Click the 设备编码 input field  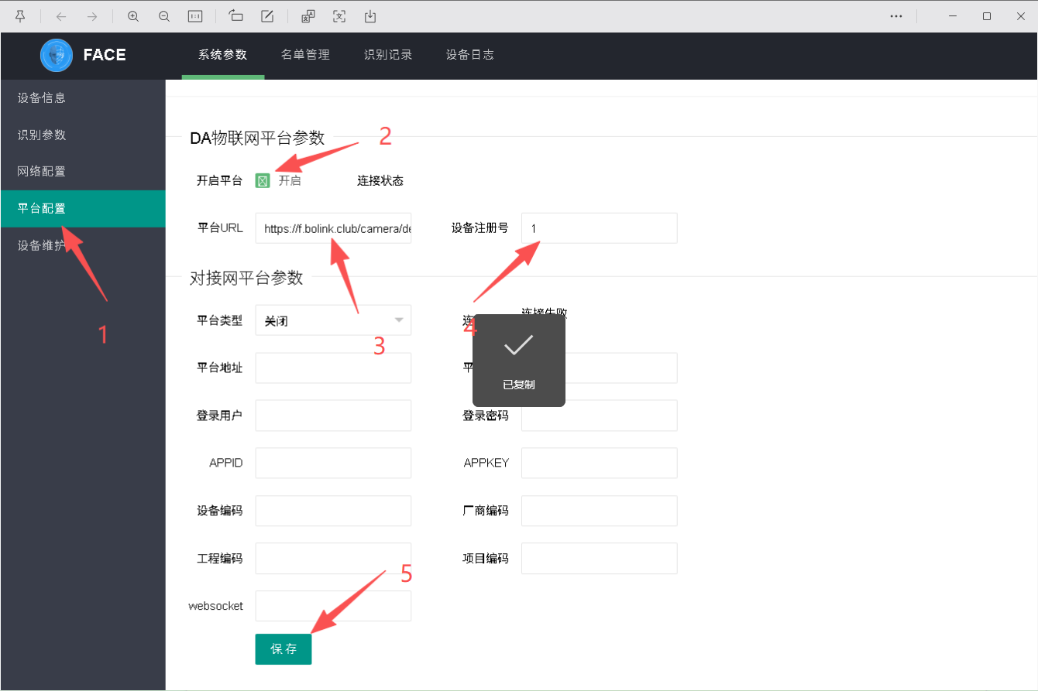pos(333,511)
